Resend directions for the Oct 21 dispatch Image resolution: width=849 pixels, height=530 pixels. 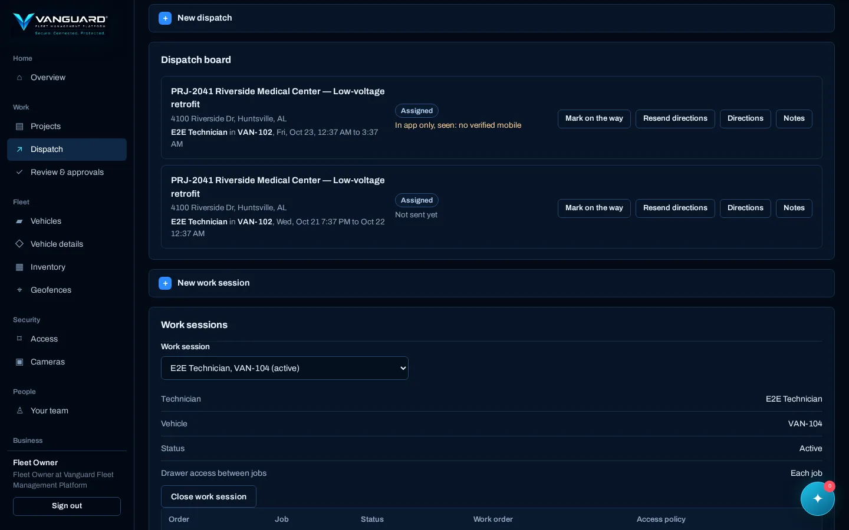[x=675, y=208]
